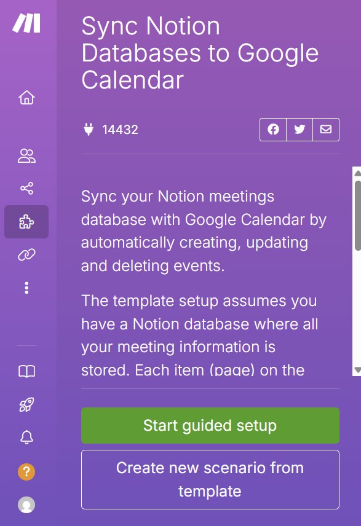Click Start guided setup button
Viewport: 361px width, 526px height.
210,425
